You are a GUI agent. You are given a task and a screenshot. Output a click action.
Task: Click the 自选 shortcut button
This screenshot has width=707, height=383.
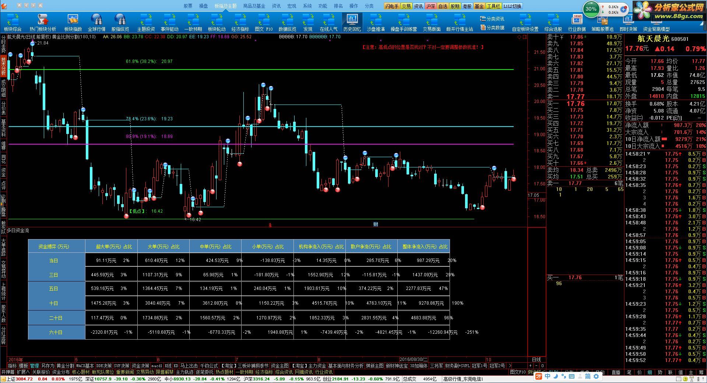click(443, 6)
